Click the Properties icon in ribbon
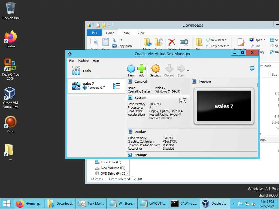 coord(241,42)
